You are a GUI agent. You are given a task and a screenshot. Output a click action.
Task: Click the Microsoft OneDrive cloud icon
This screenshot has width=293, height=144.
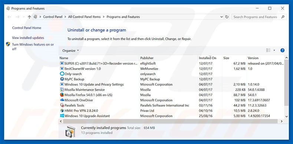62,100
